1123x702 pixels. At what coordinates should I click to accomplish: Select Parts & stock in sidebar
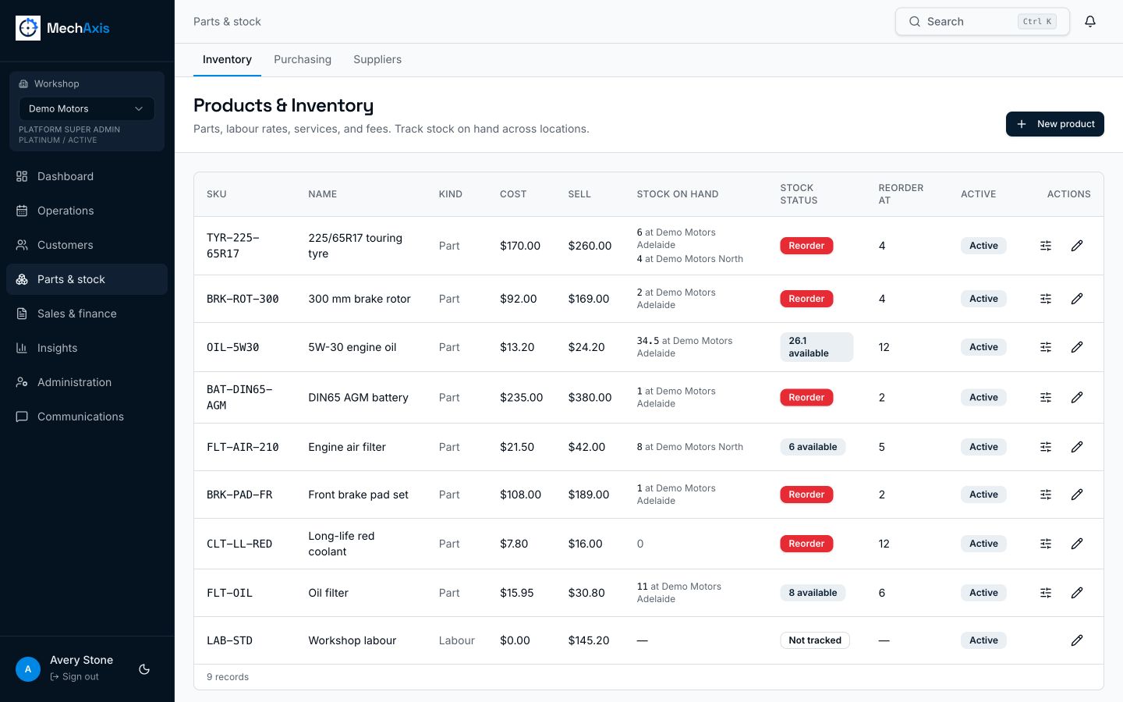[x=87, y=279]
